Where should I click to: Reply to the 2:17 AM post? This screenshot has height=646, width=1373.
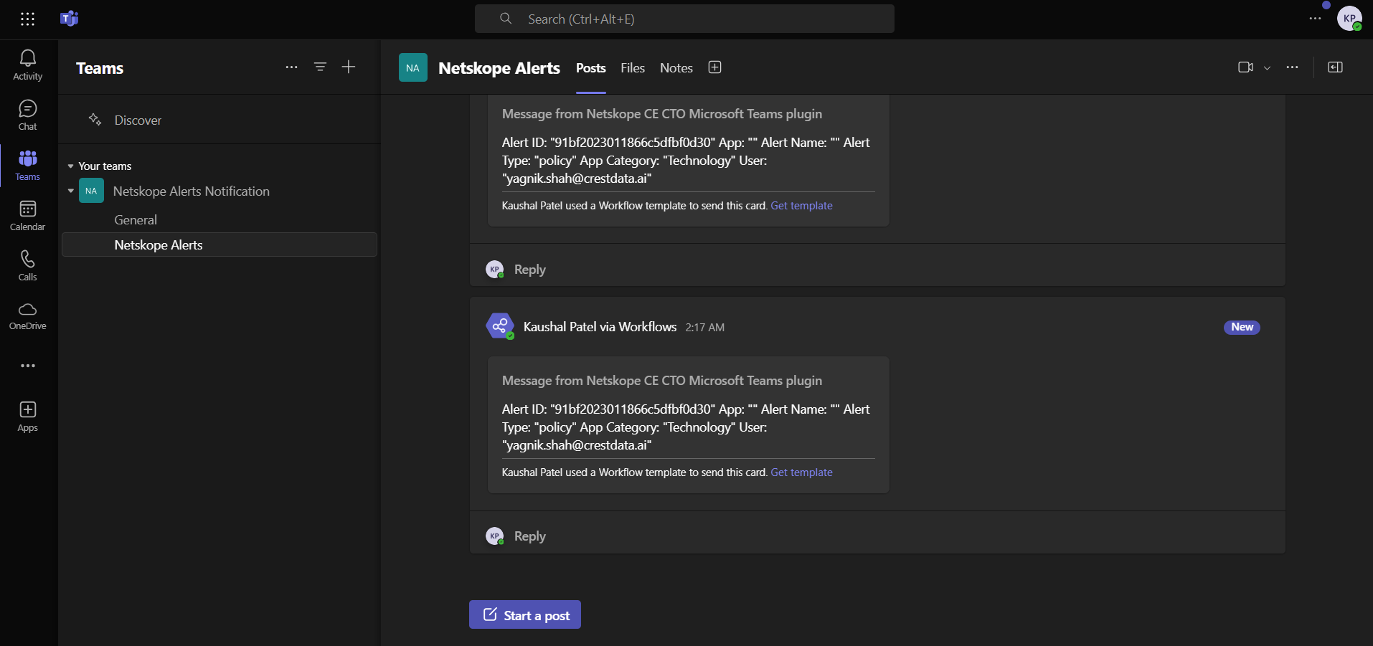point(530,536)
